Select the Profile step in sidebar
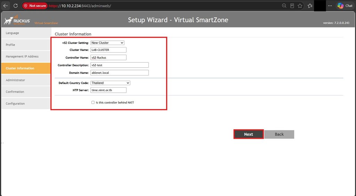The height and width of the screenshot is (196, 356). 26,45
